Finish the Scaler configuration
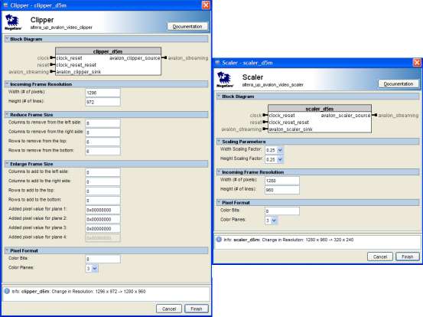Screen dimensions: 423x317 pos(408,257)
